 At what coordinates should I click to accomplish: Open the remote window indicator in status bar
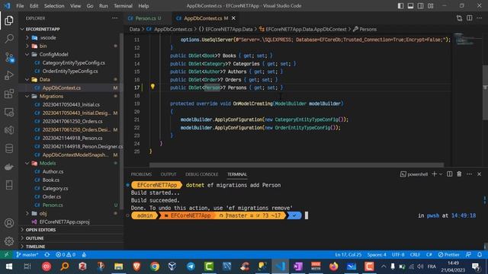click(6, 254)
